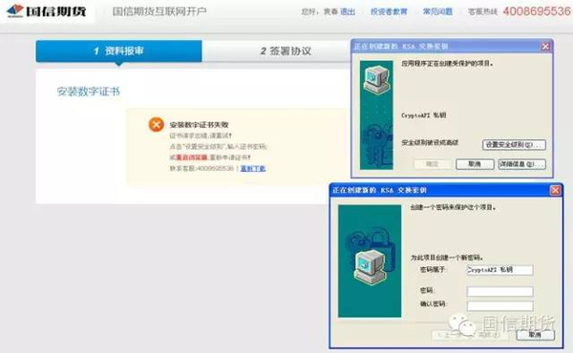Click the computer icon in the upper RSA dialog
573x353 pixels.
click(x=376, y=79)
